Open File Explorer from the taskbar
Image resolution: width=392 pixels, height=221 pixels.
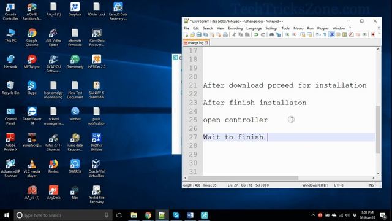[134, 215]
